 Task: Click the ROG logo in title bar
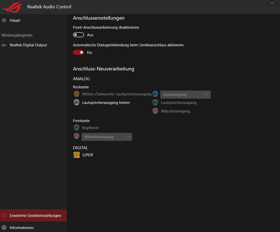tap(12, 7)
